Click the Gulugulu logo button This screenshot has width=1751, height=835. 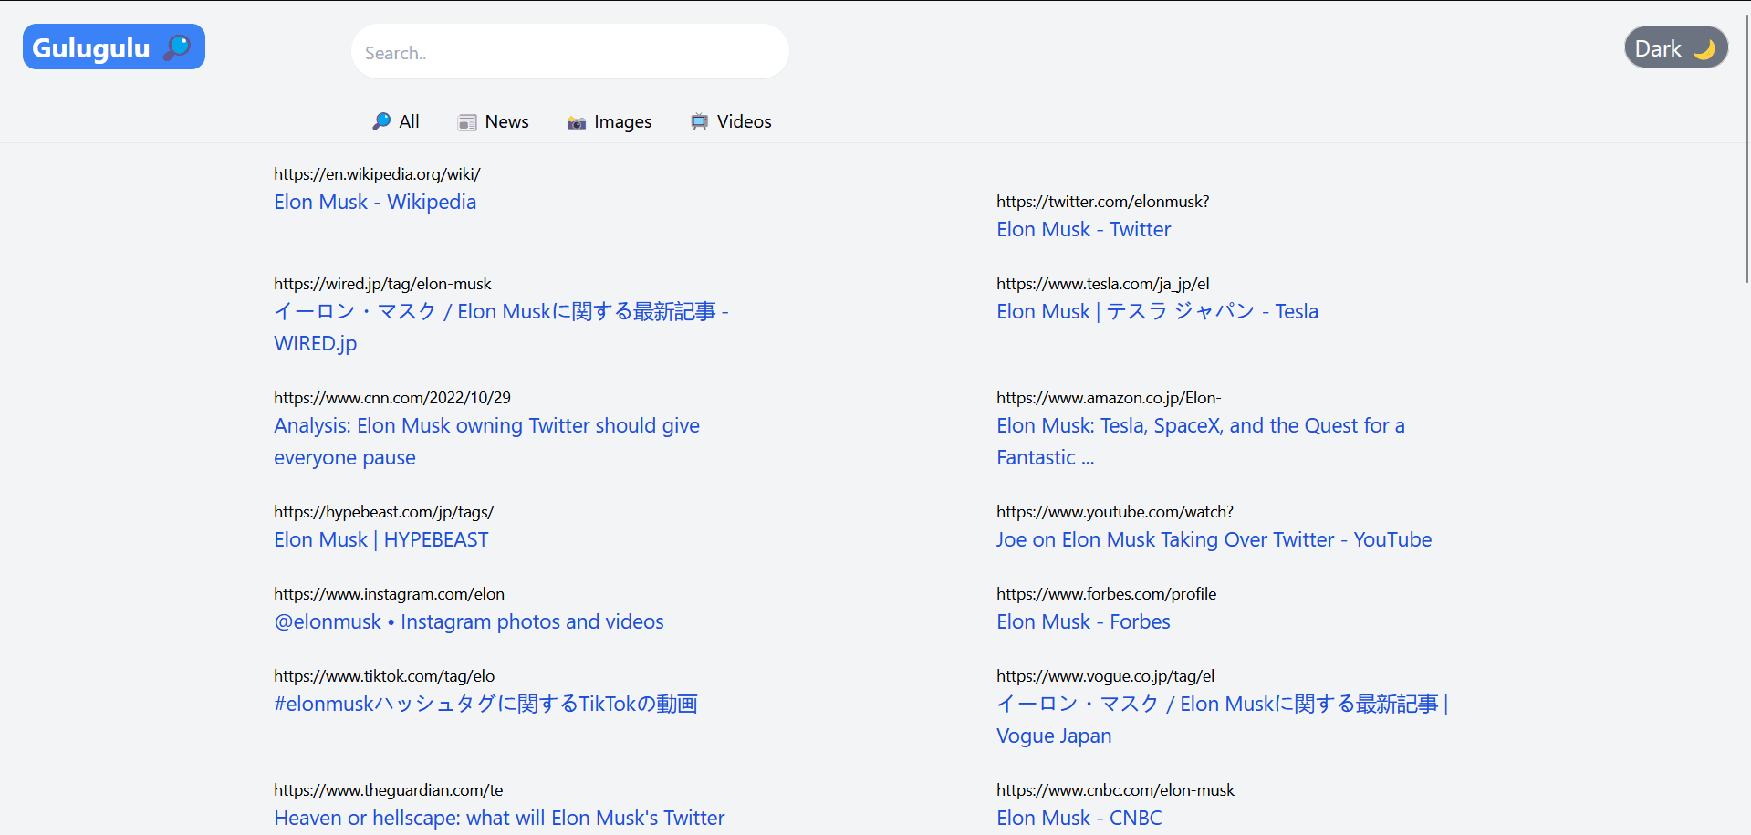(x=114, y=47)
